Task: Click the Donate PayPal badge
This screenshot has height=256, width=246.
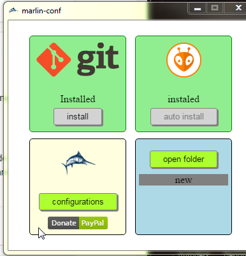Action: pos(78,223)
